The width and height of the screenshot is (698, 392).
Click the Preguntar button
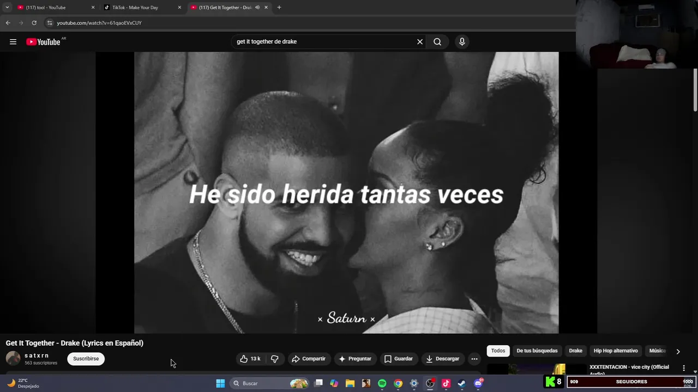click(354, 359)
